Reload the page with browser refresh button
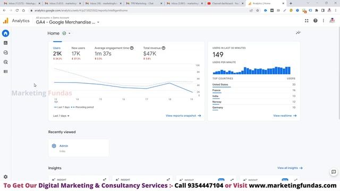 click(x=17, y=11)
